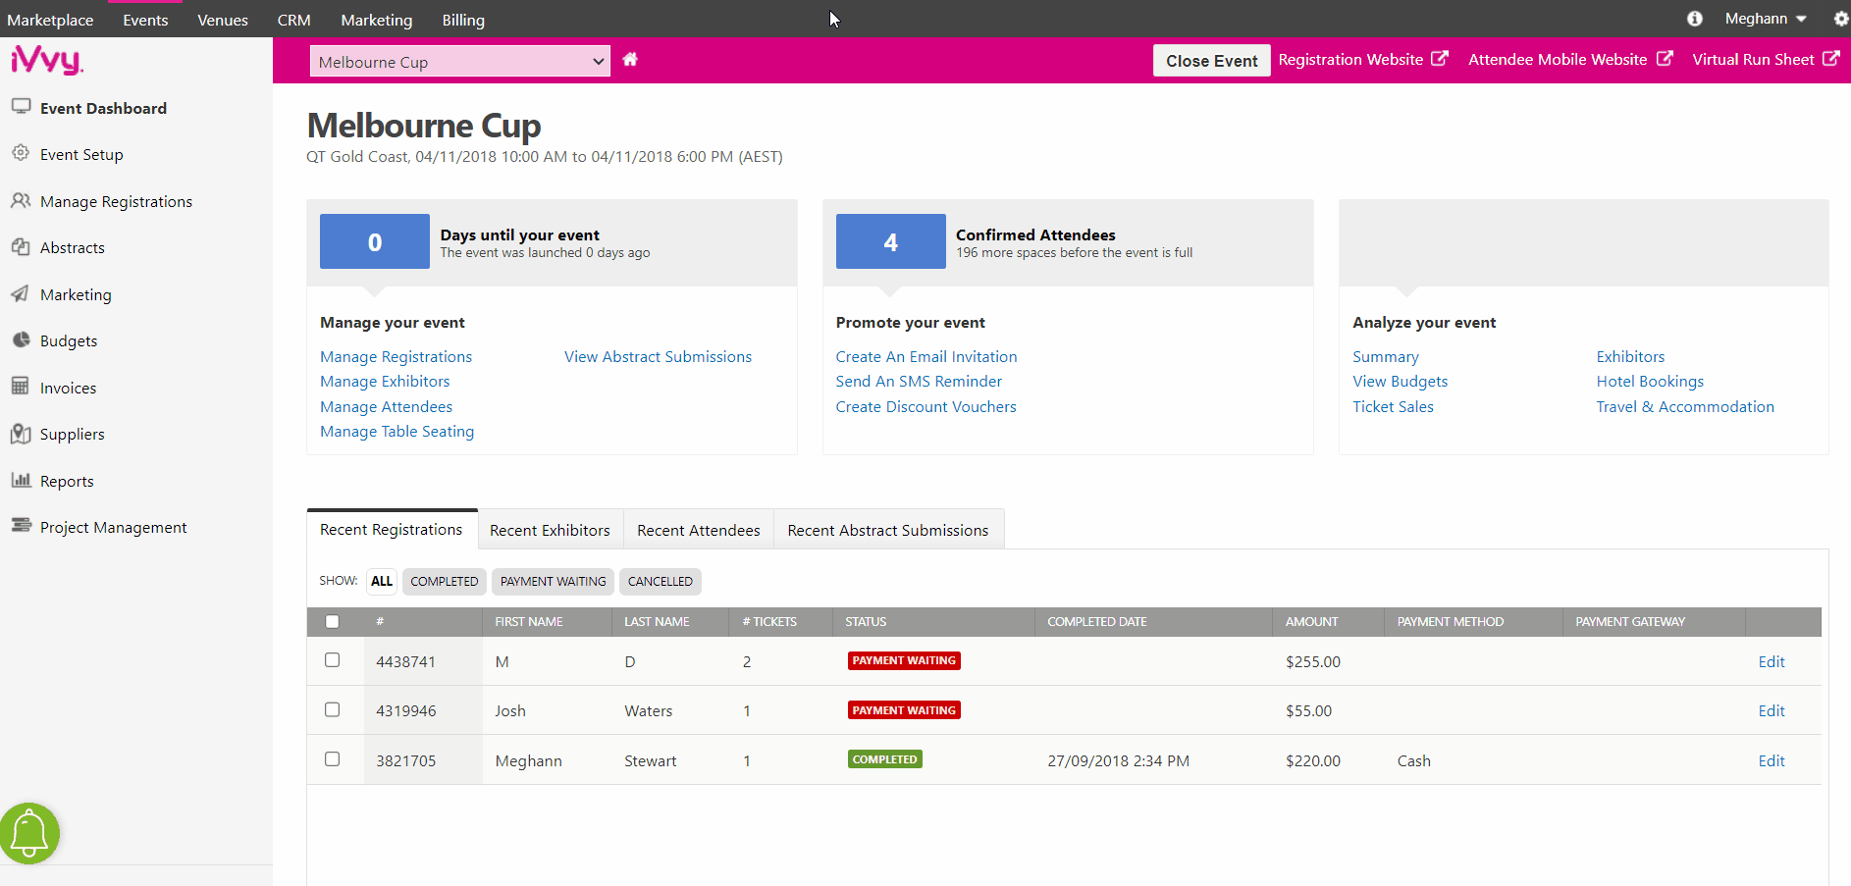Click the Reports bar chart icon
The image size is (1851, 886).
click(x=21, y=480)
